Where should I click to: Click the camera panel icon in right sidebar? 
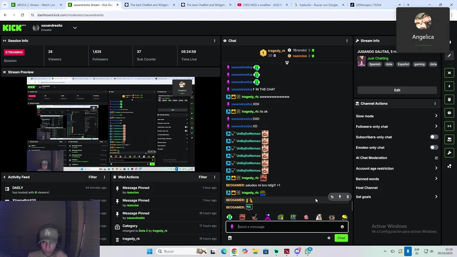tap(450, 139)
